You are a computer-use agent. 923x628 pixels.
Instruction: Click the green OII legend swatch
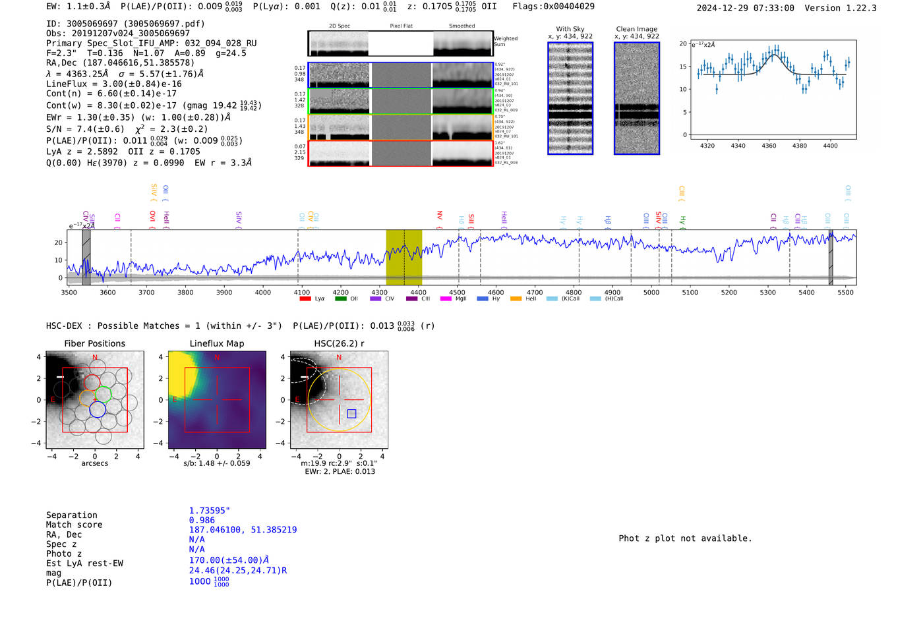coord(340,299)
